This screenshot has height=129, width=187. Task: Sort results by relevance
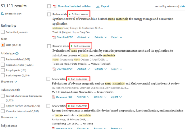pyautogui.click(x=172, y=6)
